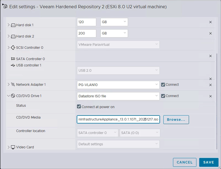Viewport: 221px width, 169px height.
Task: Click Browse... to choose ISO
Action: [176, 120]
